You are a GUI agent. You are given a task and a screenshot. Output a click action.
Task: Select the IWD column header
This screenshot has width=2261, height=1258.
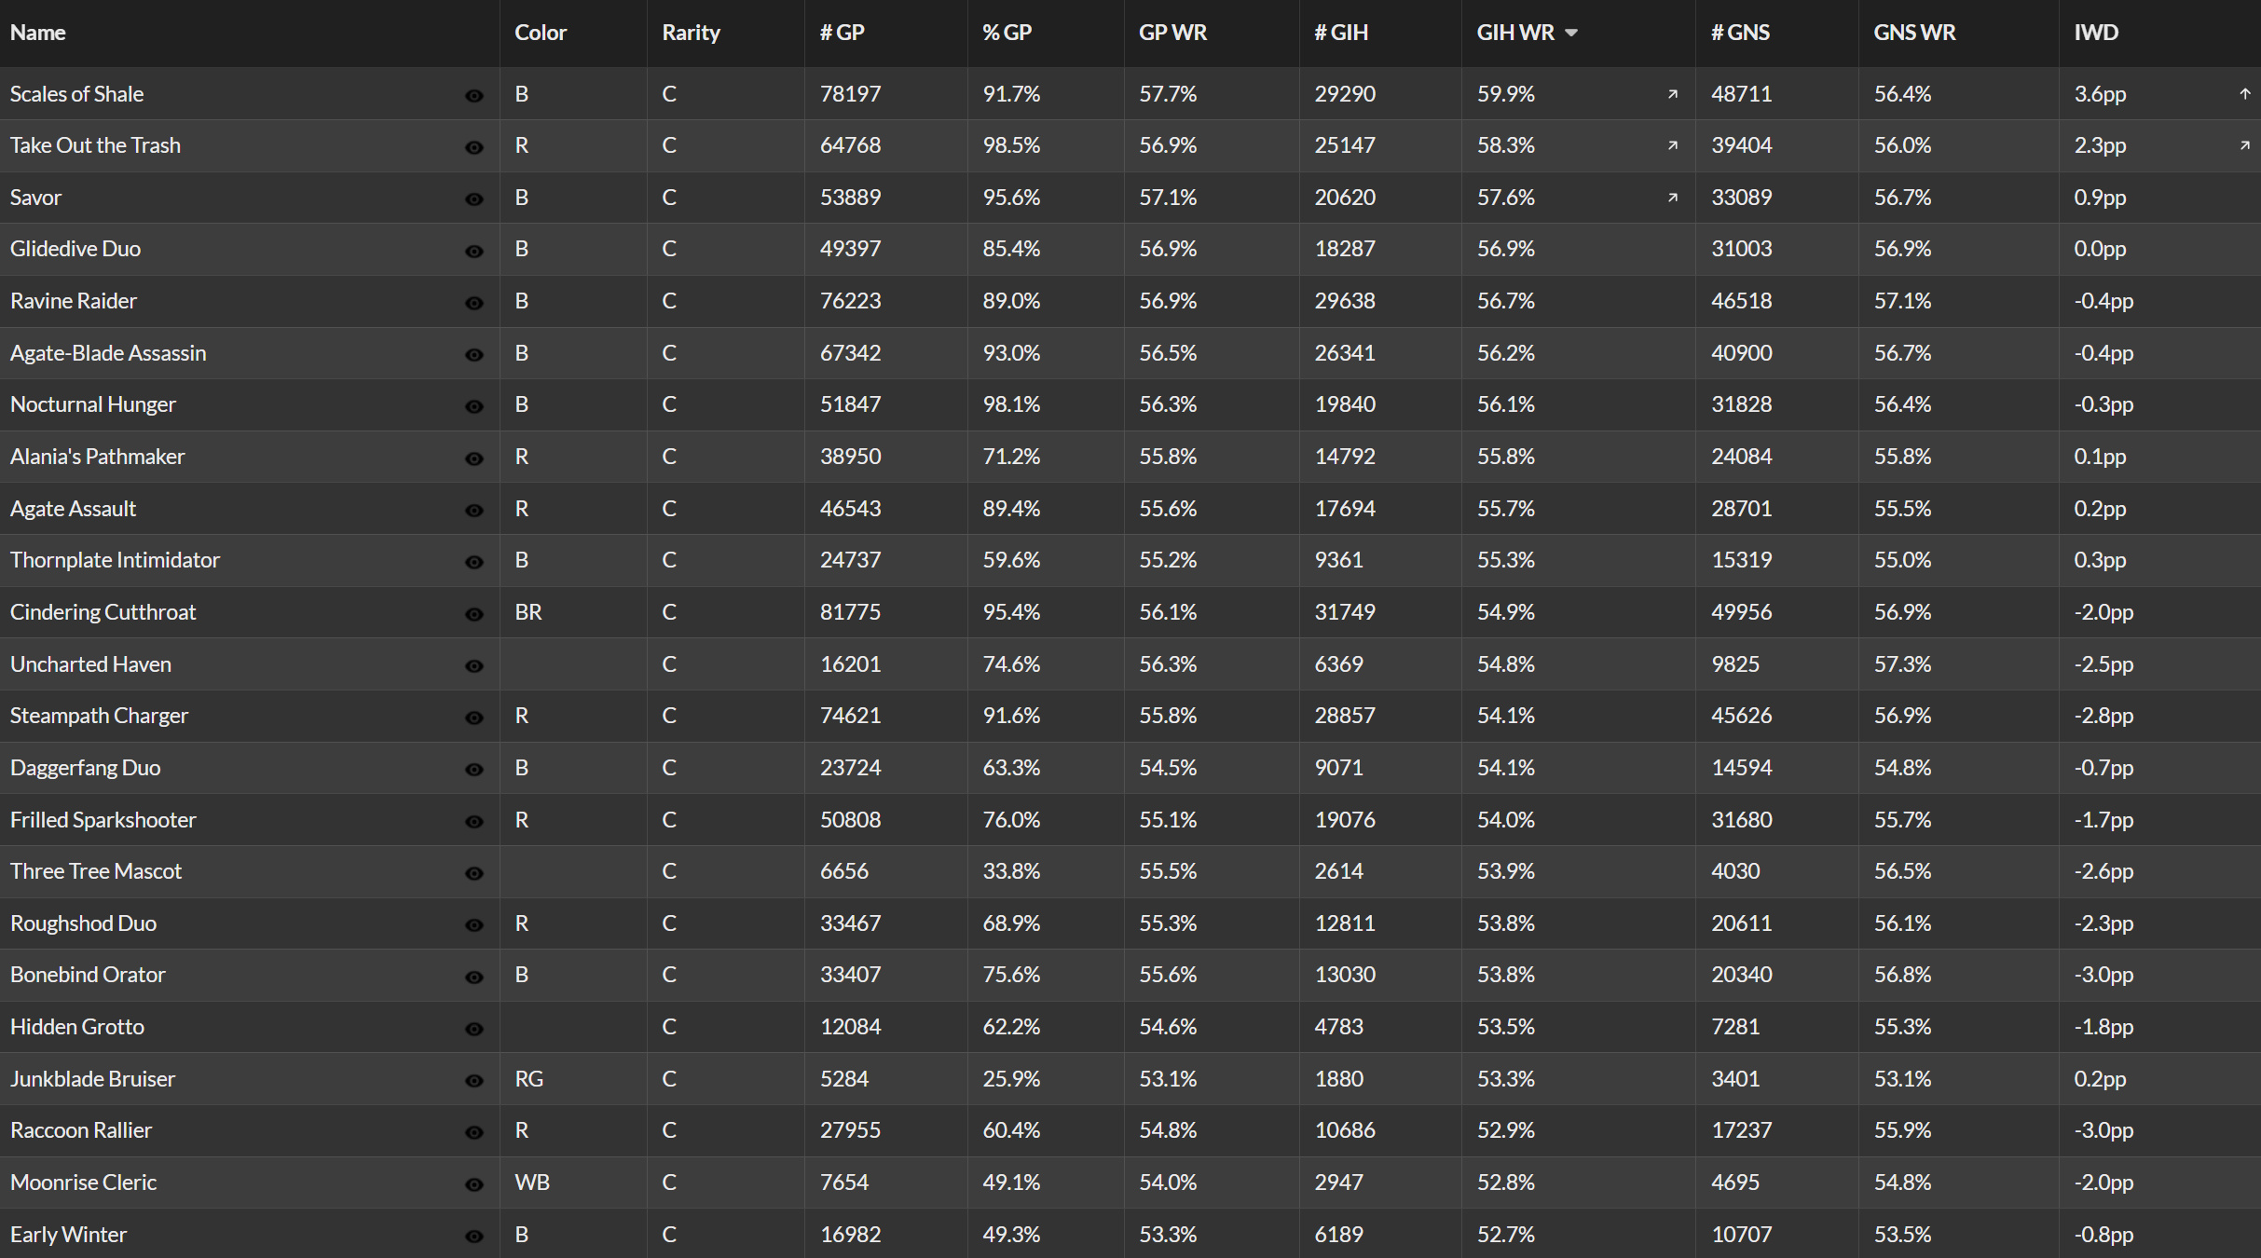[2096, 33]
